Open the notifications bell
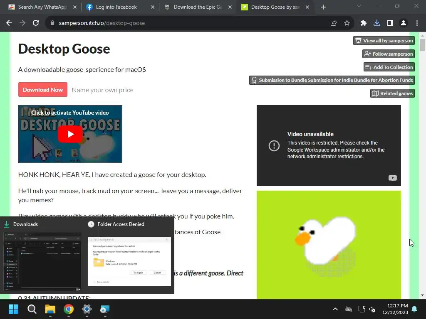 coord(415,309)
